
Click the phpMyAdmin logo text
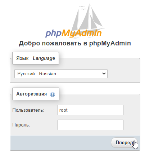(73, 34)
